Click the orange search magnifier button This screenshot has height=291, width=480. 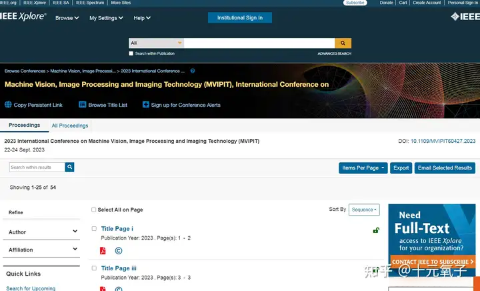343,43
